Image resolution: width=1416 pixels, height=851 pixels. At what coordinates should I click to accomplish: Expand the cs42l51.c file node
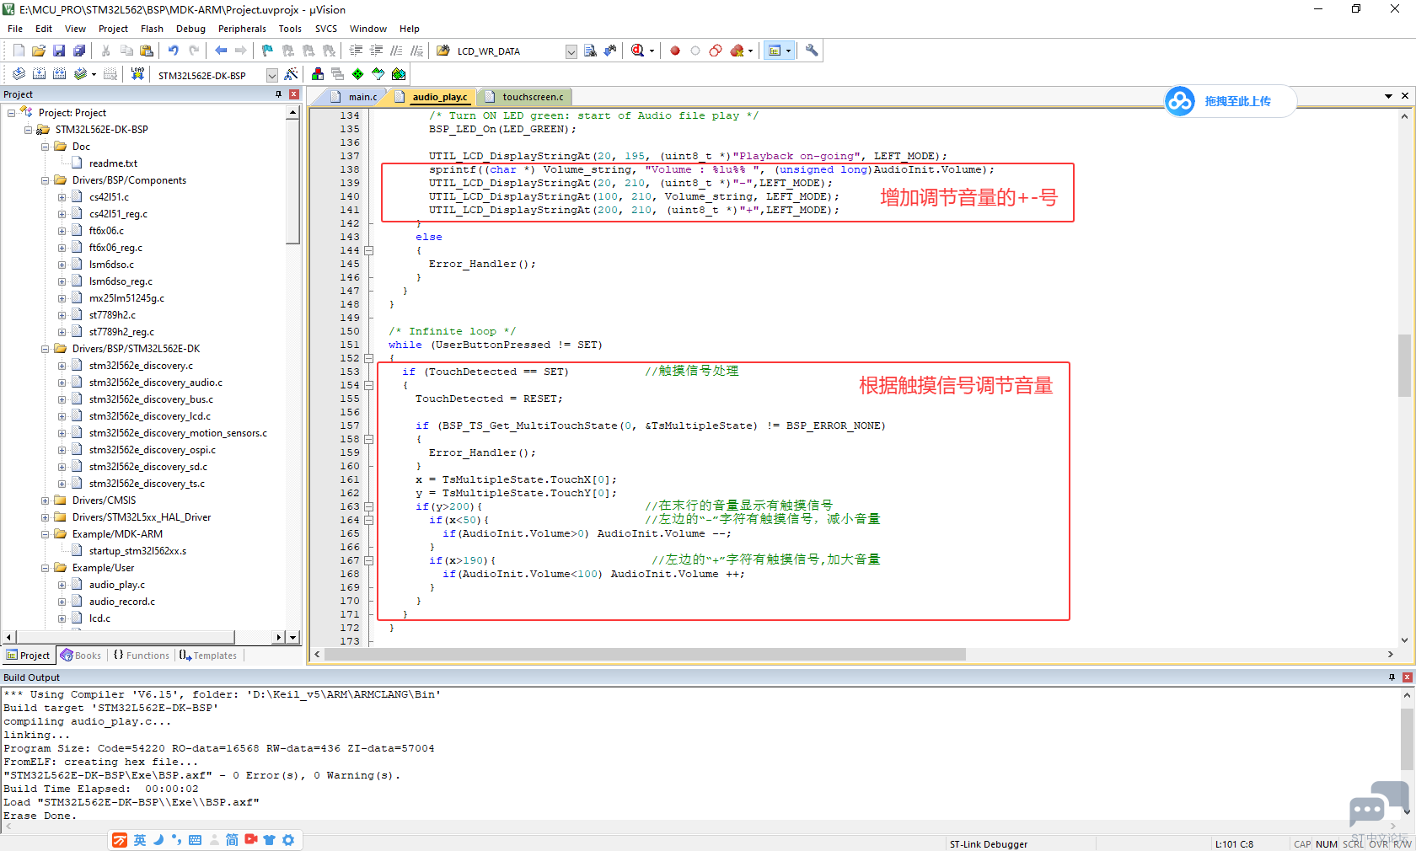coord(62,197)
